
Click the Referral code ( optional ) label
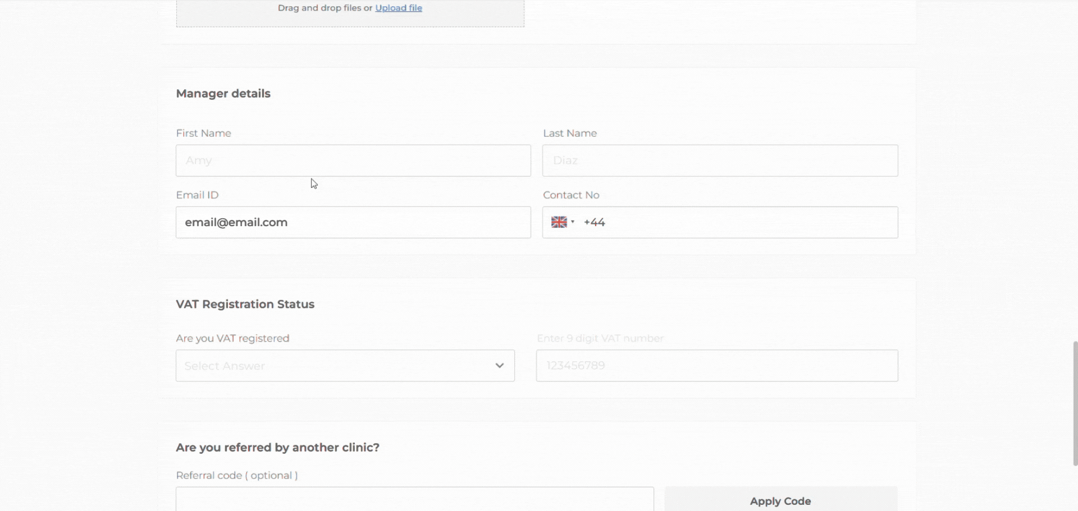(x=237, y=476)
